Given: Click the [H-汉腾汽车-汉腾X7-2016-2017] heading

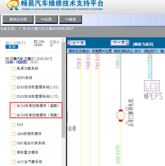Looking at the screenshot, I should (x=29, y=58).
